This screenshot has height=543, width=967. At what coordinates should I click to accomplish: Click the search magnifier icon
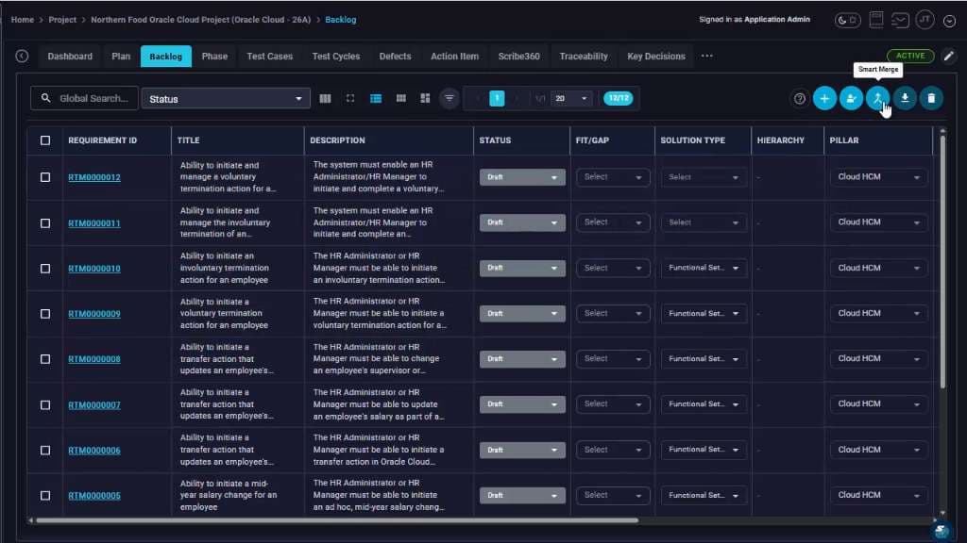45,98
